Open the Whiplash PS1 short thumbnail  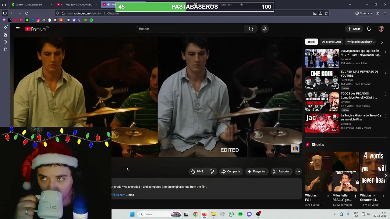coord(318,172)
